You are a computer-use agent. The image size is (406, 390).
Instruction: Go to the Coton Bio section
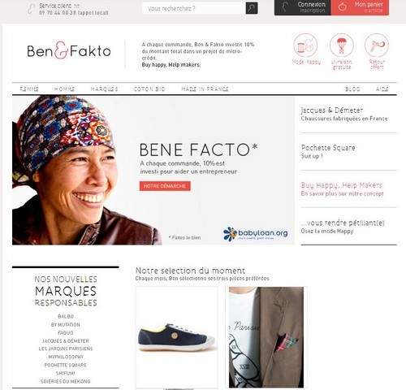[149, 89]
